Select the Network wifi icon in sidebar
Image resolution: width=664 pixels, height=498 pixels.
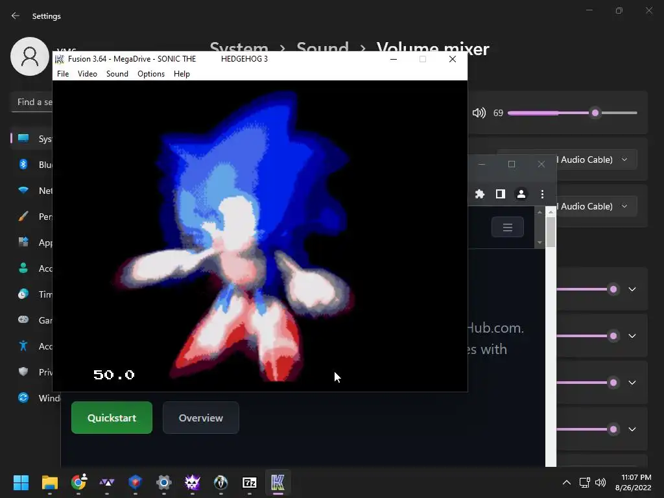click(23, 190)
